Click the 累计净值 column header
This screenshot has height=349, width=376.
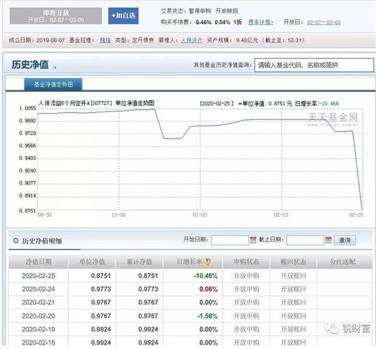coord(139,262)
